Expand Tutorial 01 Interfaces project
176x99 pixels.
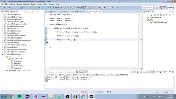pos(2,15)
